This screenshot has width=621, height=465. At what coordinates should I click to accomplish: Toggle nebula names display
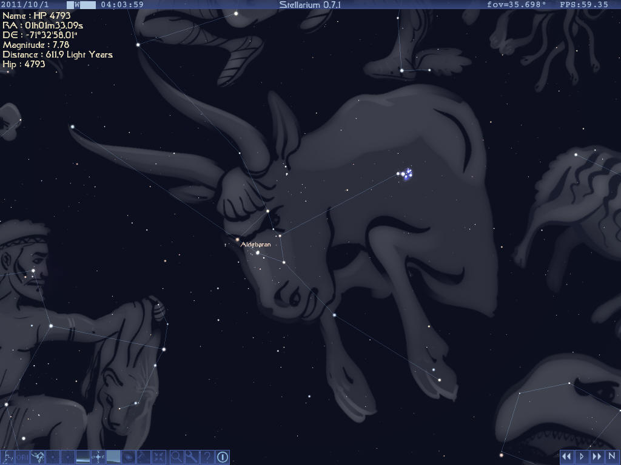coord(128,457)
